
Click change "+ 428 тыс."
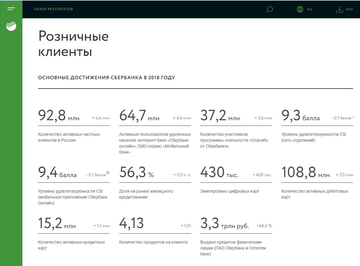(262, 175)
